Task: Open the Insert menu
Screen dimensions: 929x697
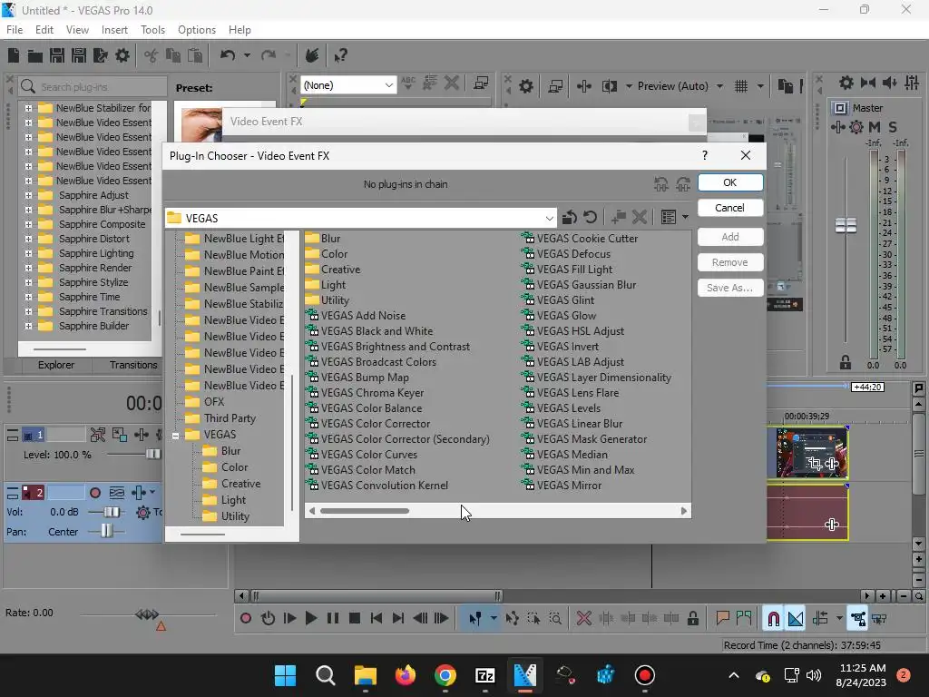Action: [x=114, y=30]
